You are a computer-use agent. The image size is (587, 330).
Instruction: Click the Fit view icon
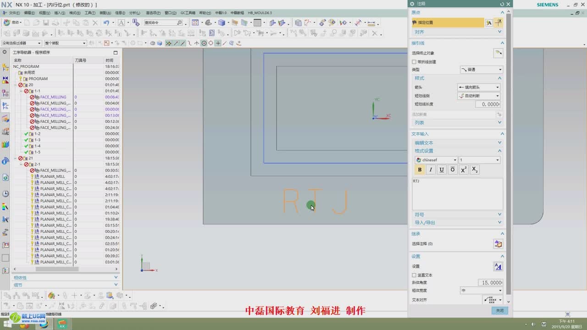[195, 22]
